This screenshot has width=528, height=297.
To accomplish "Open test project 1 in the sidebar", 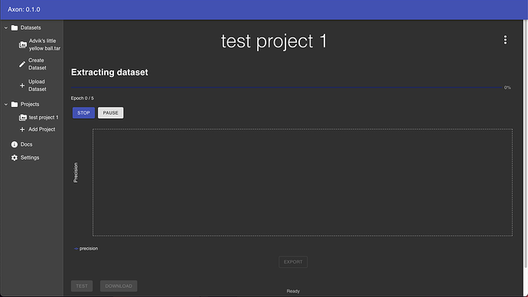I will pos(44,118).
